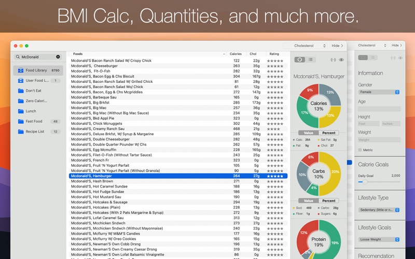Enable the Metric checkbox
The image size is (415, 259).
pos(360,150)
